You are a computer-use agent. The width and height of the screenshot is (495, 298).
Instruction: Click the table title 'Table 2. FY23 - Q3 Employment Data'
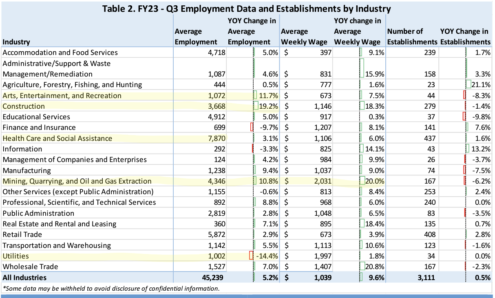(246, 8)
